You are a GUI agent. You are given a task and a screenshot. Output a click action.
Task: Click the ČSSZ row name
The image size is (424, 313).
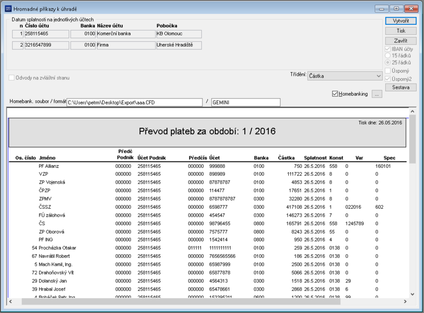(x=45, y=207)
